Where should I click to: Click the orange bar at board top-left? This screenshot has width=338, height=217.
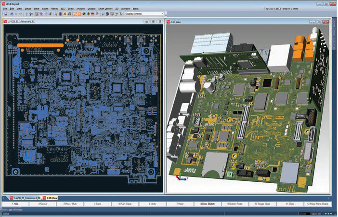[40, 45]
